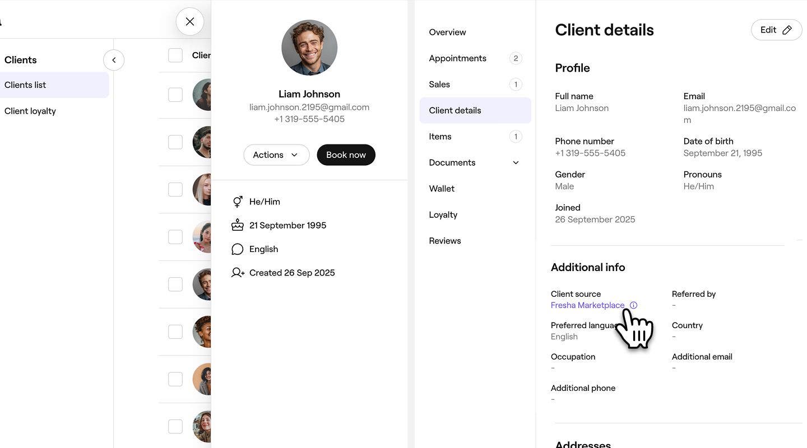Select Client loyalty in the sidebar

[x=30, y=111]
